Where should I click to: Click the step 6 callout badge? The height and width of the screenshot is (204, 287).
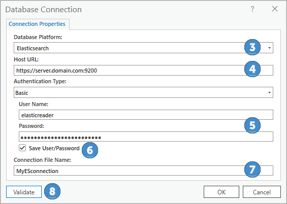pyautogui.click(x=90, y=150)
